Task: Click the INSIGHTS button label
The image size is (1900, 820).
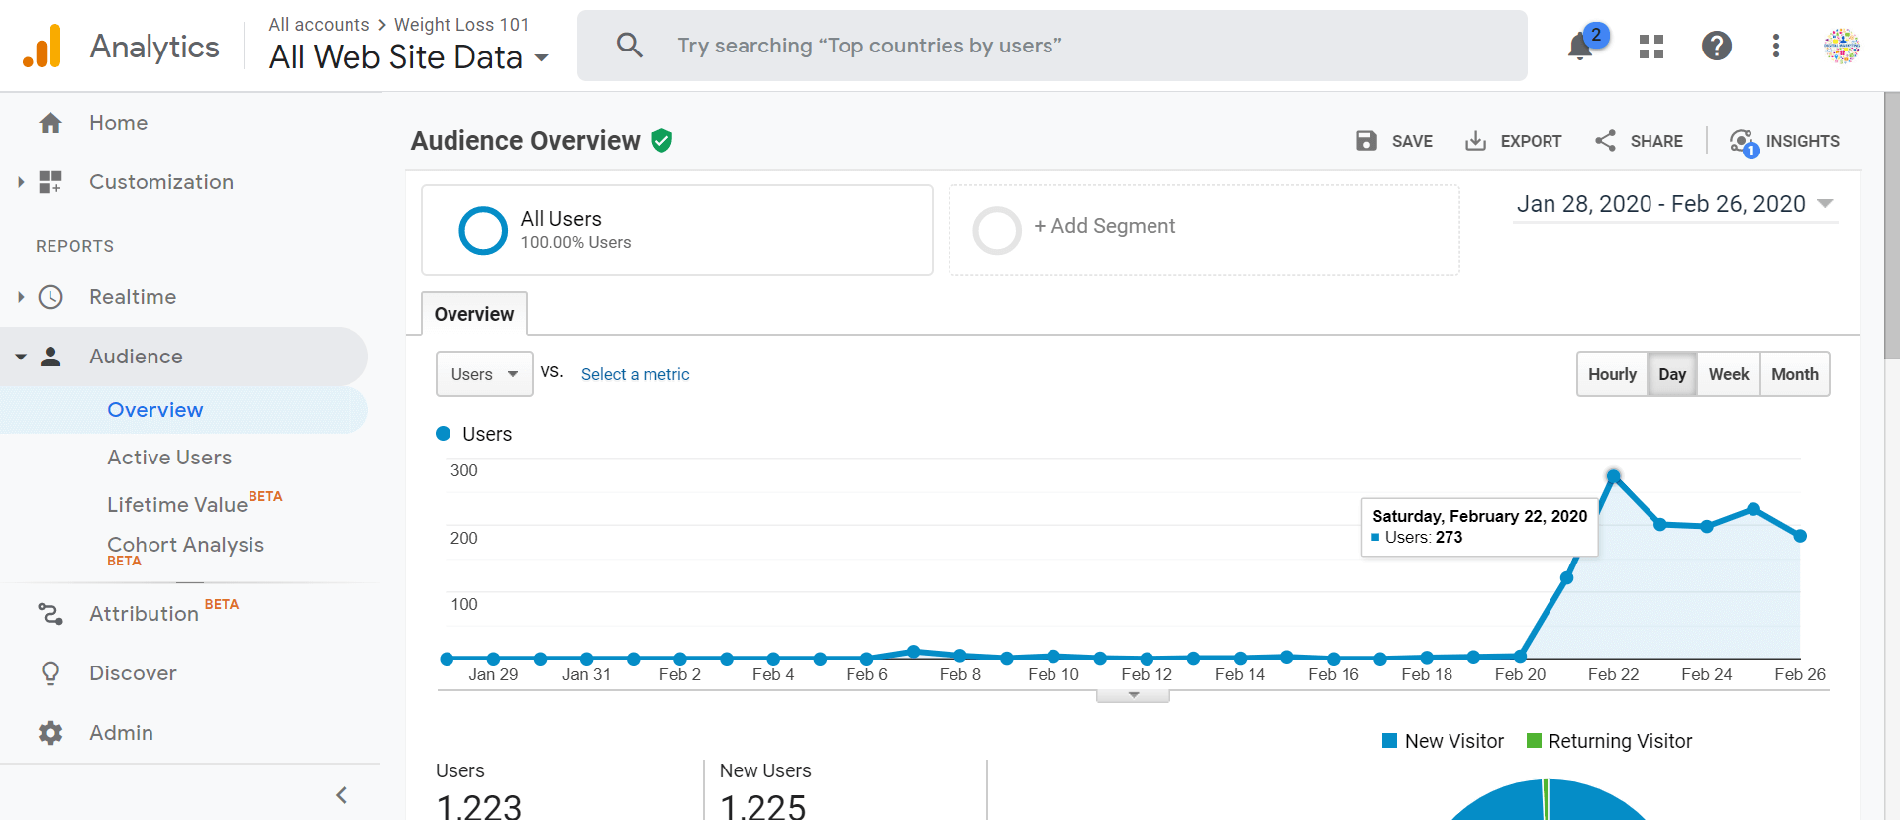Action: tap(1802, 141)
